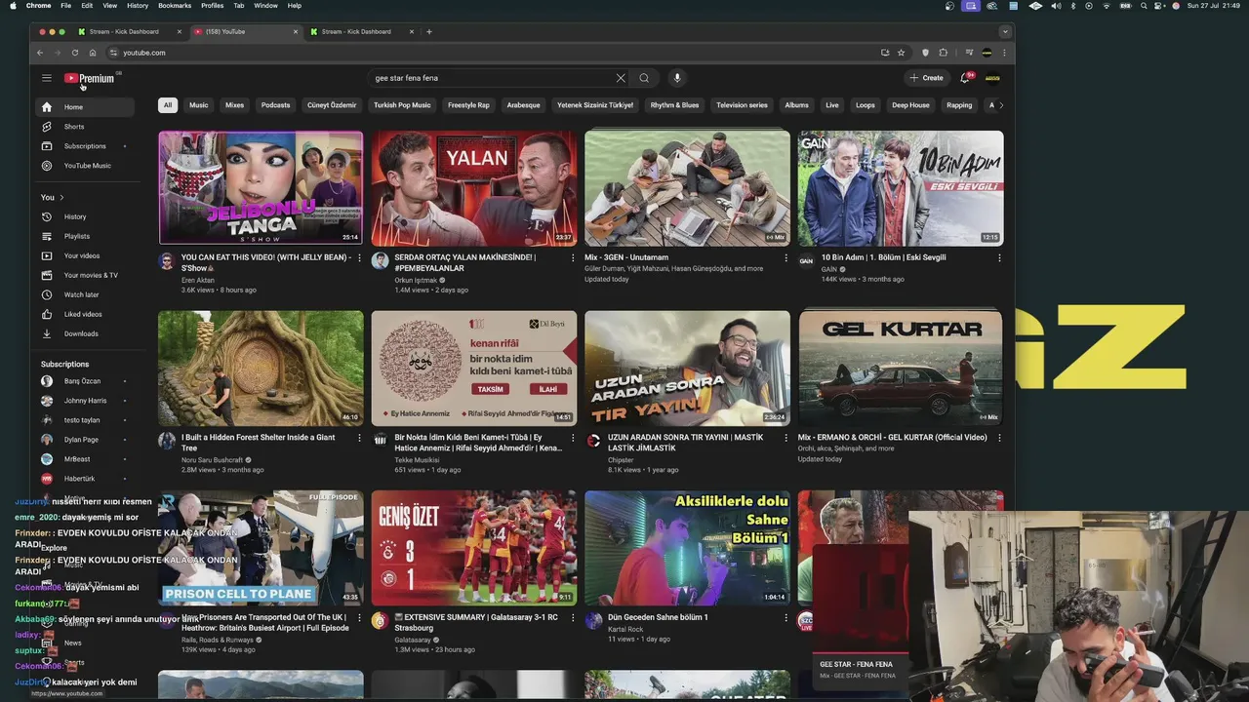Go back using browser back arrow

40,53
